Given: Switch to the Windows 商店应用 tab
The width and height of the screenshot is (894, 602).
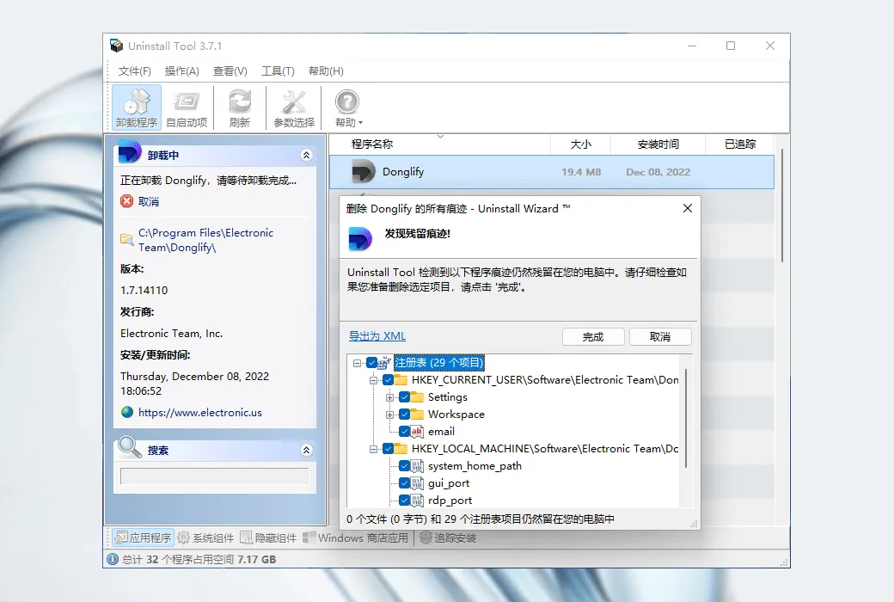Looking at the screenshot, I should pos(356,537).
